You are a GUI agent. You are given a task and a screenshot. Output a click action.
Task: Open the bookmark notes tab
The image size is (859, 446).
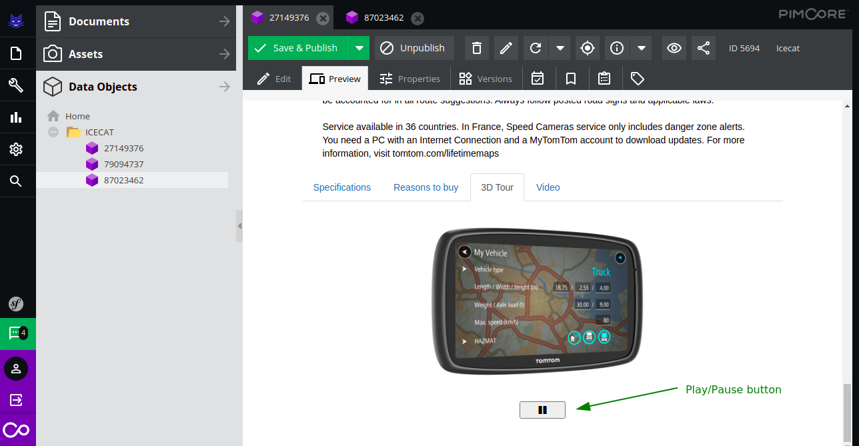[x=571, y=79]
